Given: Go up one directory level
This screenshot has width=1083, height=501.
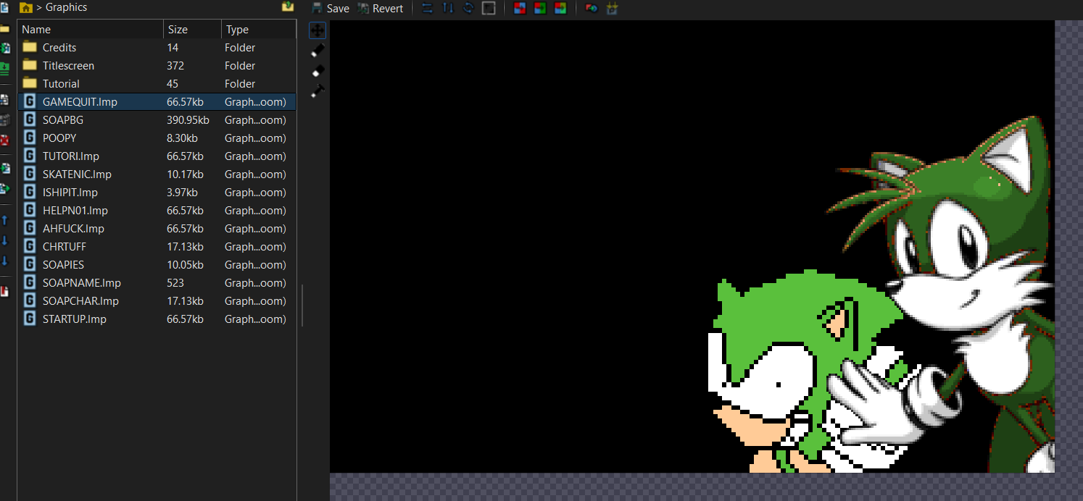Looking at the screenshot, I should pos(288,7).
